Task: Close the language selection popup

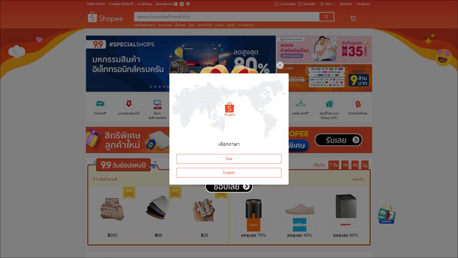Action: pos(280,65)
